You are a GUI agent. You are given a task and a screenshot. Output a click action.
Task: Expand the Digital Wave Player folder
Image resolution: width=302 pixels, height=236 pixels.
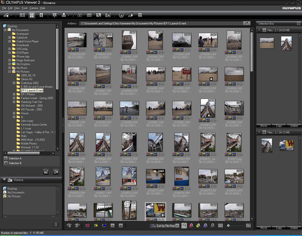[x=9, y=41]
